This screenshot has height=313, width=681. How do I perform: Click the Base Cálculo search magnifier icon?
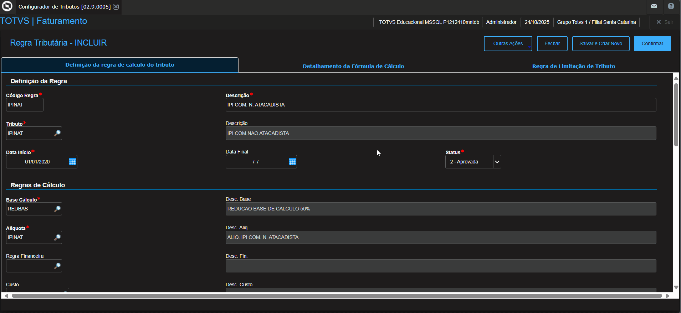(x=57, y=209)
